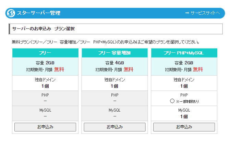The height and width of the screenshot is (151, 230).
Task: Select the フリー 容量増加 plan header
Action: pos(114,53)
